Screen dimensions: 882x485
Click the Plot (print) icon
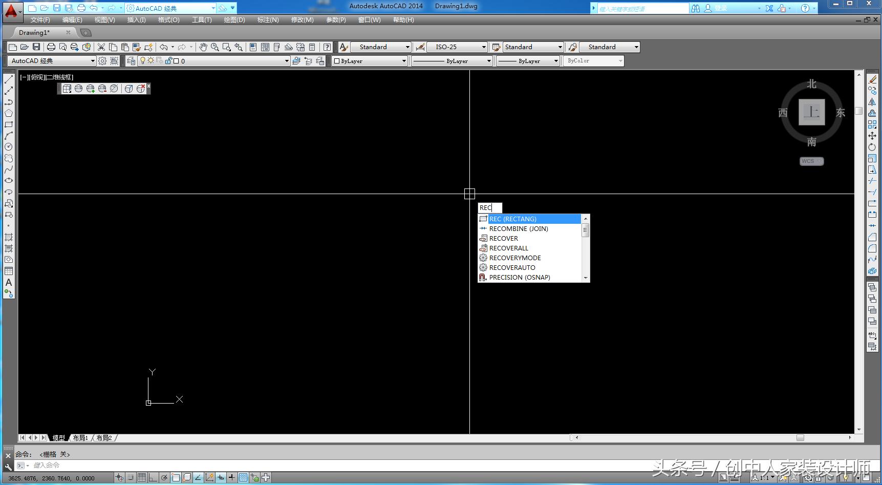[51, 47]
